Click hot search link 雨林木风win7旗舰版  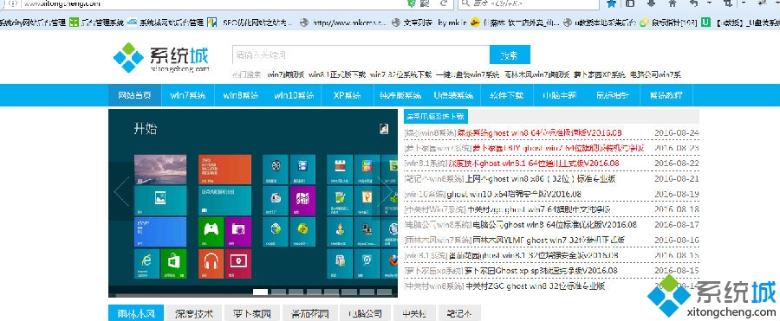[x=536, y=75]
